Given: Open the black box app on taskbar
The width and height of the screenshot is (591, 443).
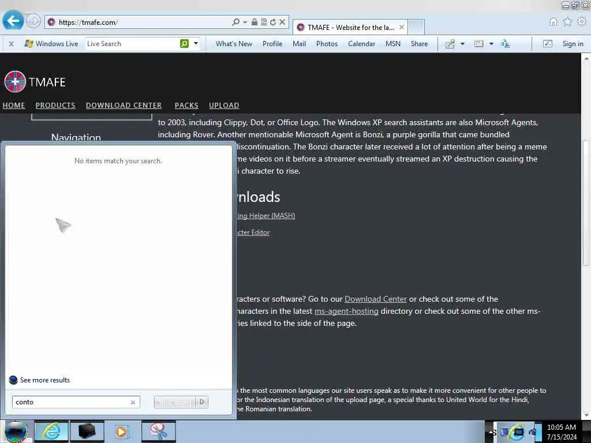Looking at the screenshot, I should (87, 431).
